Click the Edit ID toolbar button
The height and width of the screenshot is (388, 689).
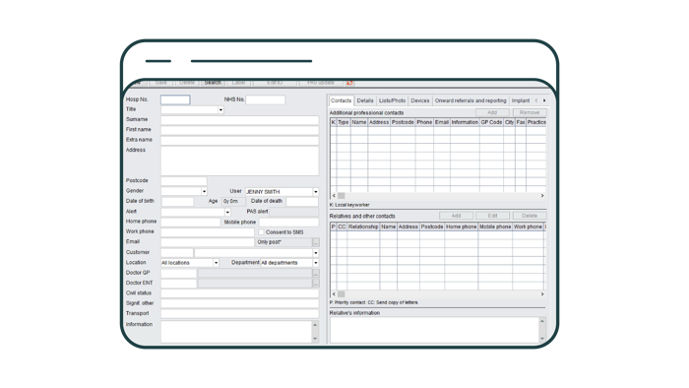[275, 83]
